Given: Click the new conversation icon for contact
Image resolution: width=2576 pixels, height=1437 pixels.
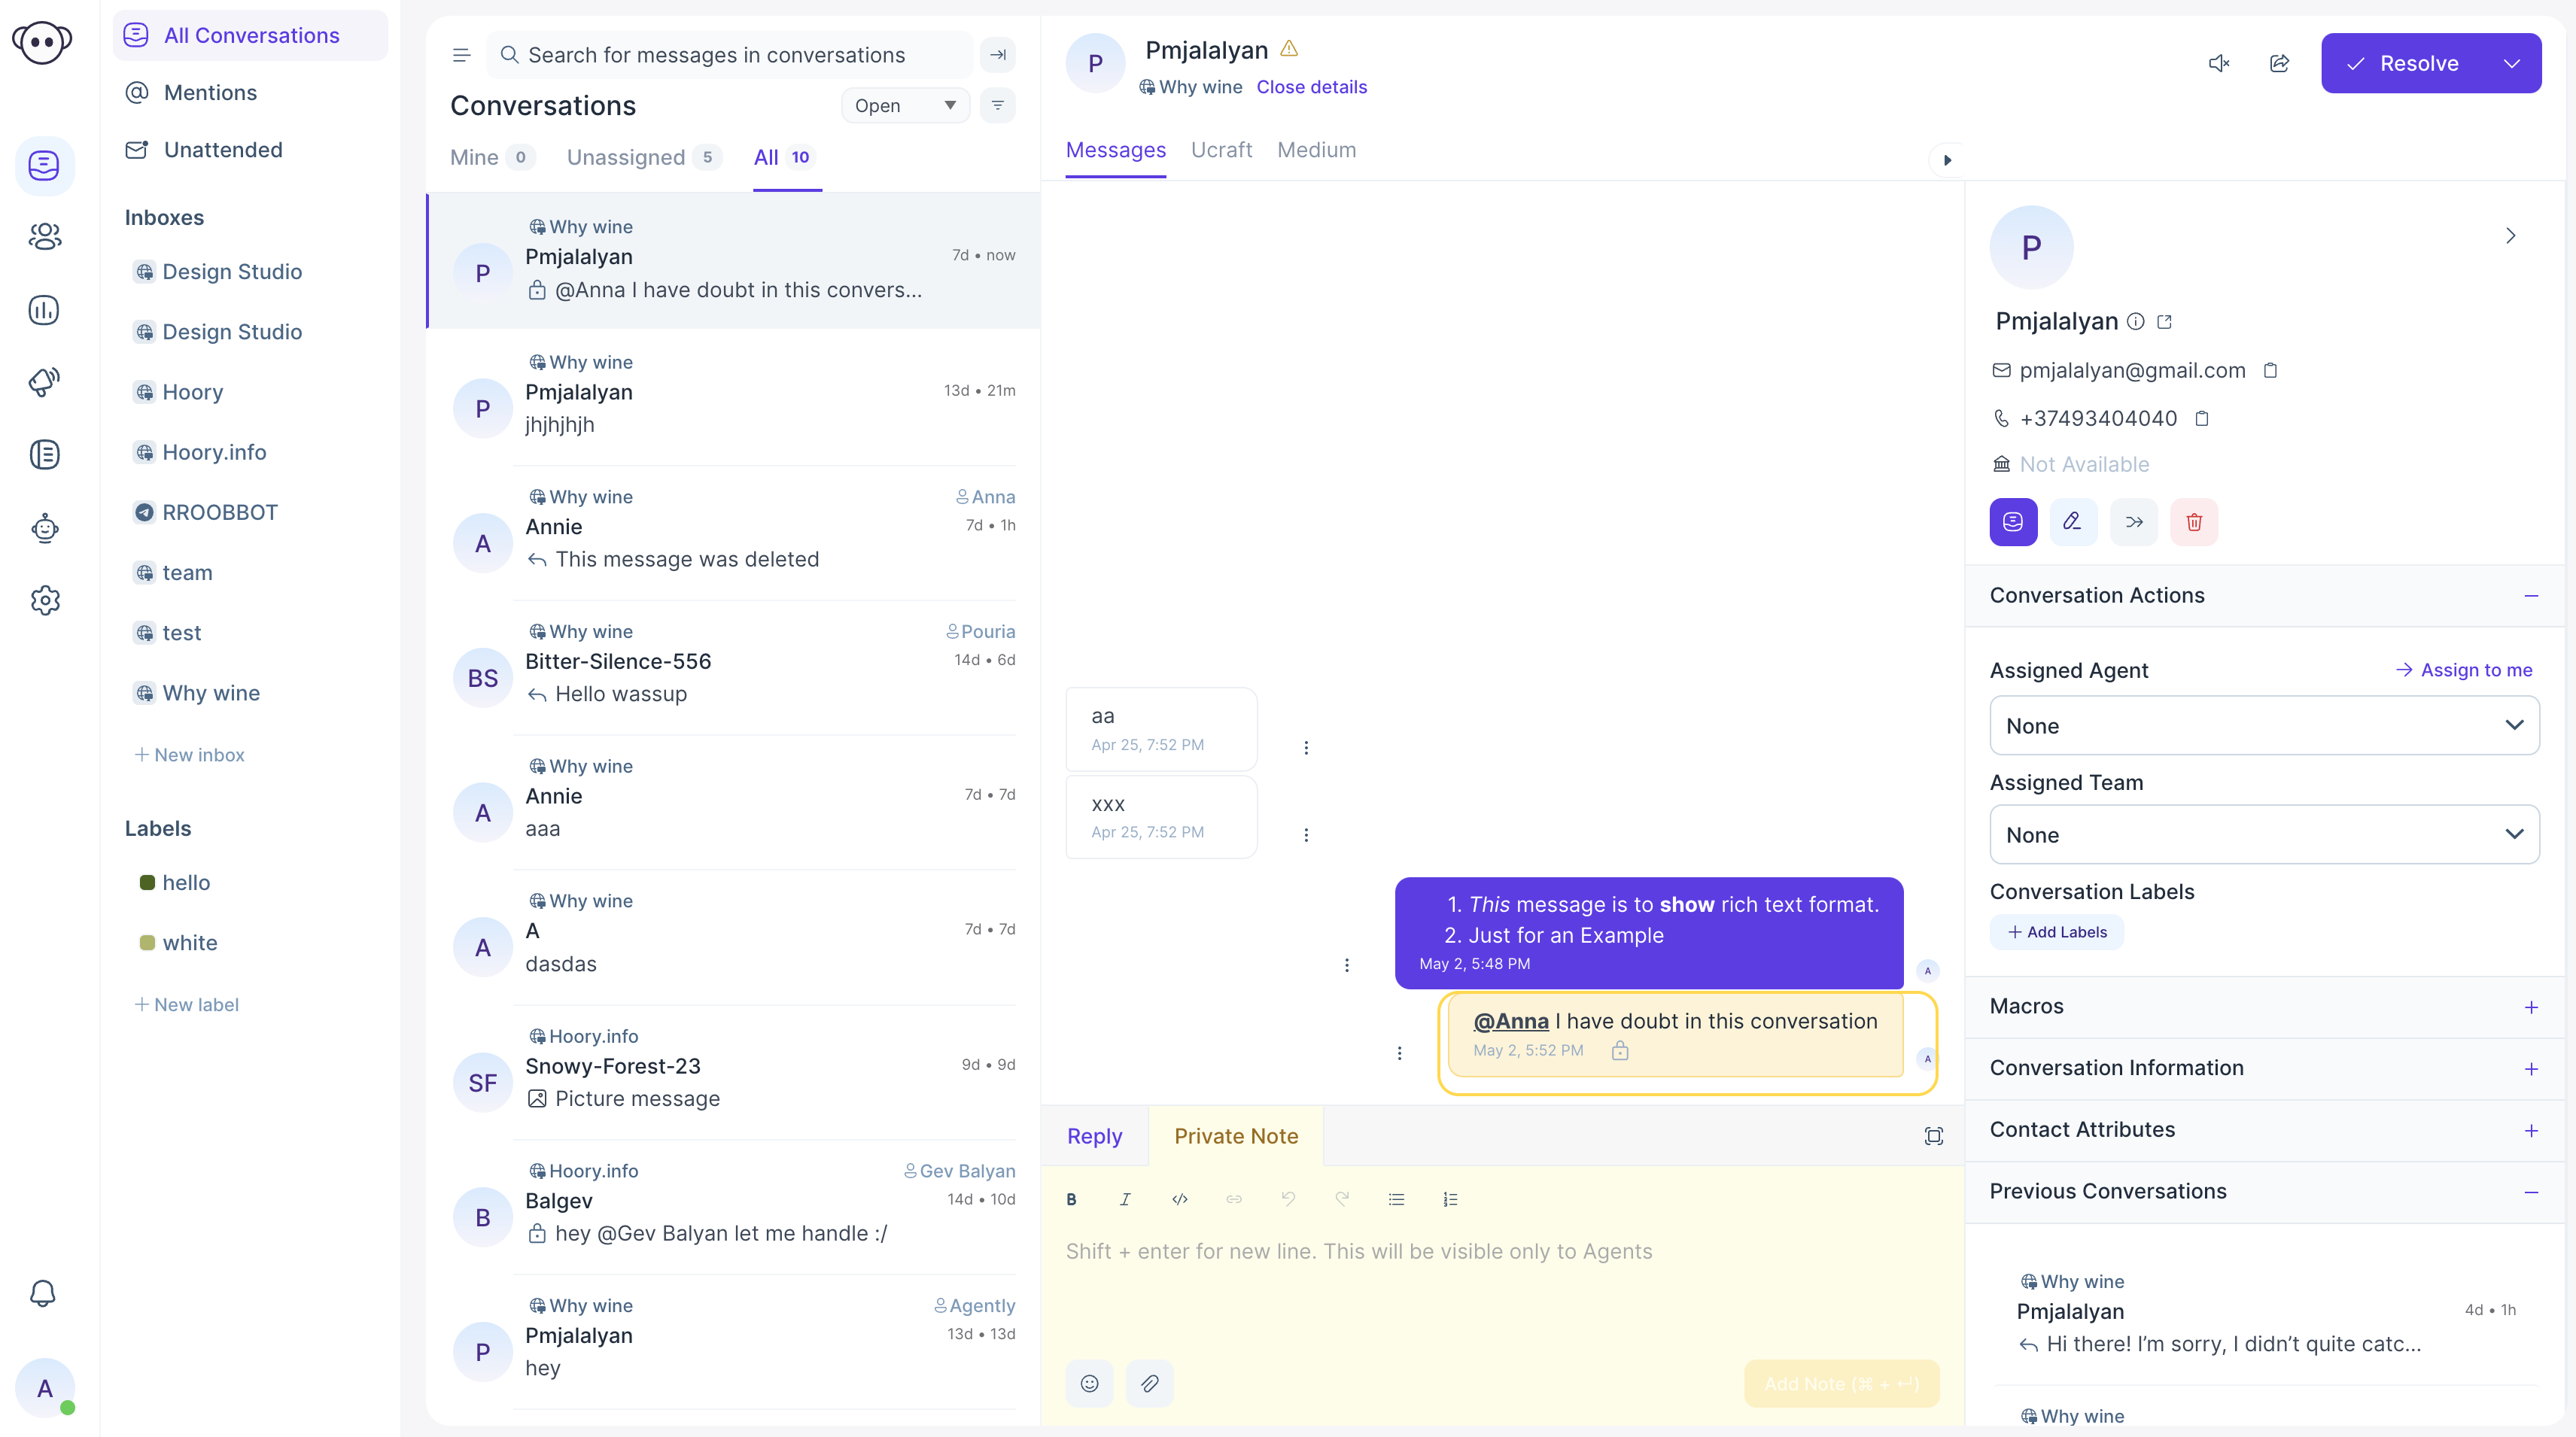Looking at the screenshot, I should [x=2013, y=521].
